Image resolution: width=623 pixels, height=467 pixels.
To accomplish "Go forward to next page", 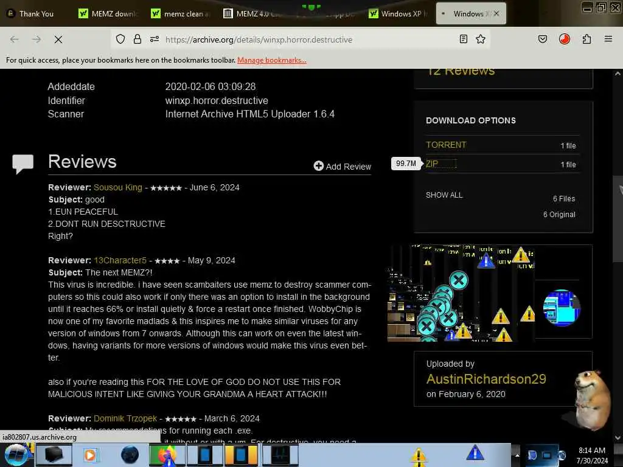I will [x=36, y=40].
